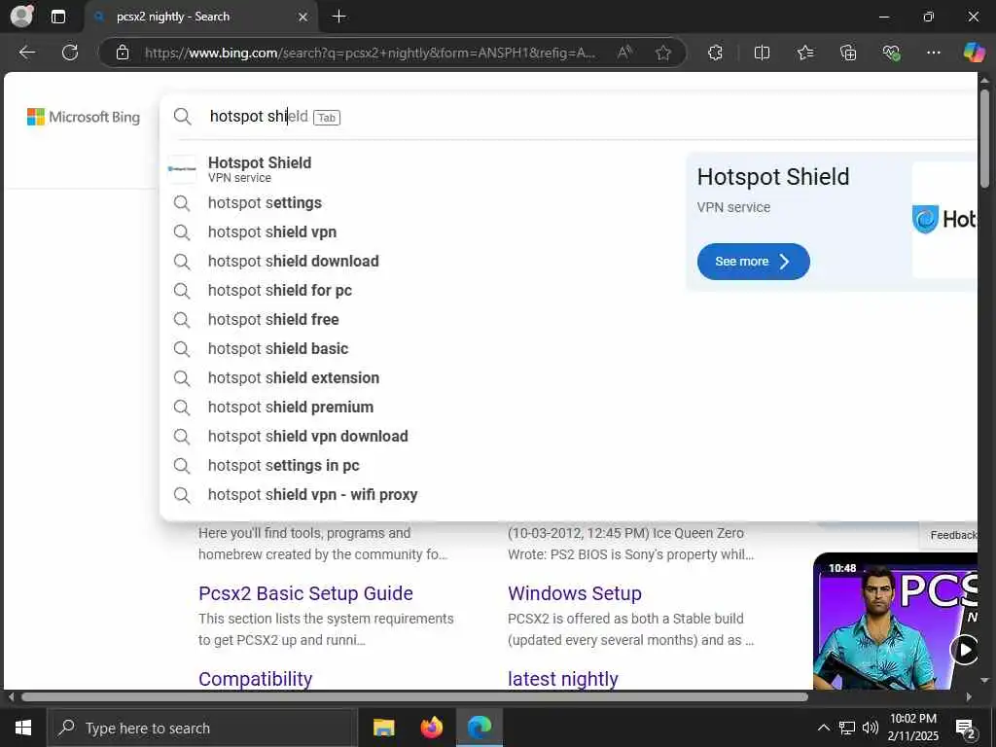Open Windows Start menu
The height and width of the screenshot is (747, 996).
[23, 728]
